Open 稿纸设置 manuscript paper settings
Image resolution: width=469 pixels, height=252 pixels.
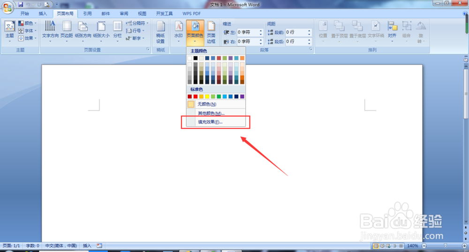pos(160,32)
